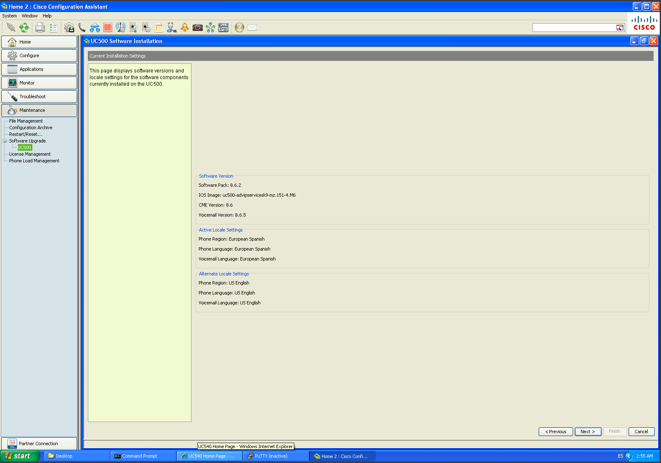Select Restart/Reset in the tree
The image size is (661, 463).
[x=26, y=134]
